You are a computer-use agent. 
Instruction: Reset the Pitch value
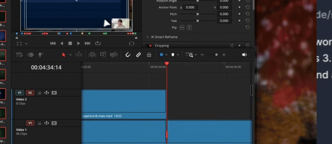(x=247, y=14)
